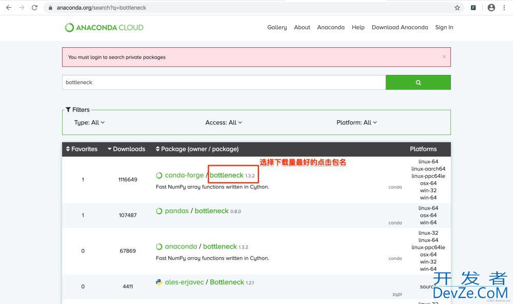Open the Anaconda nav link
The height and width of the screenshot is (304, 513).
coord(331,28)
